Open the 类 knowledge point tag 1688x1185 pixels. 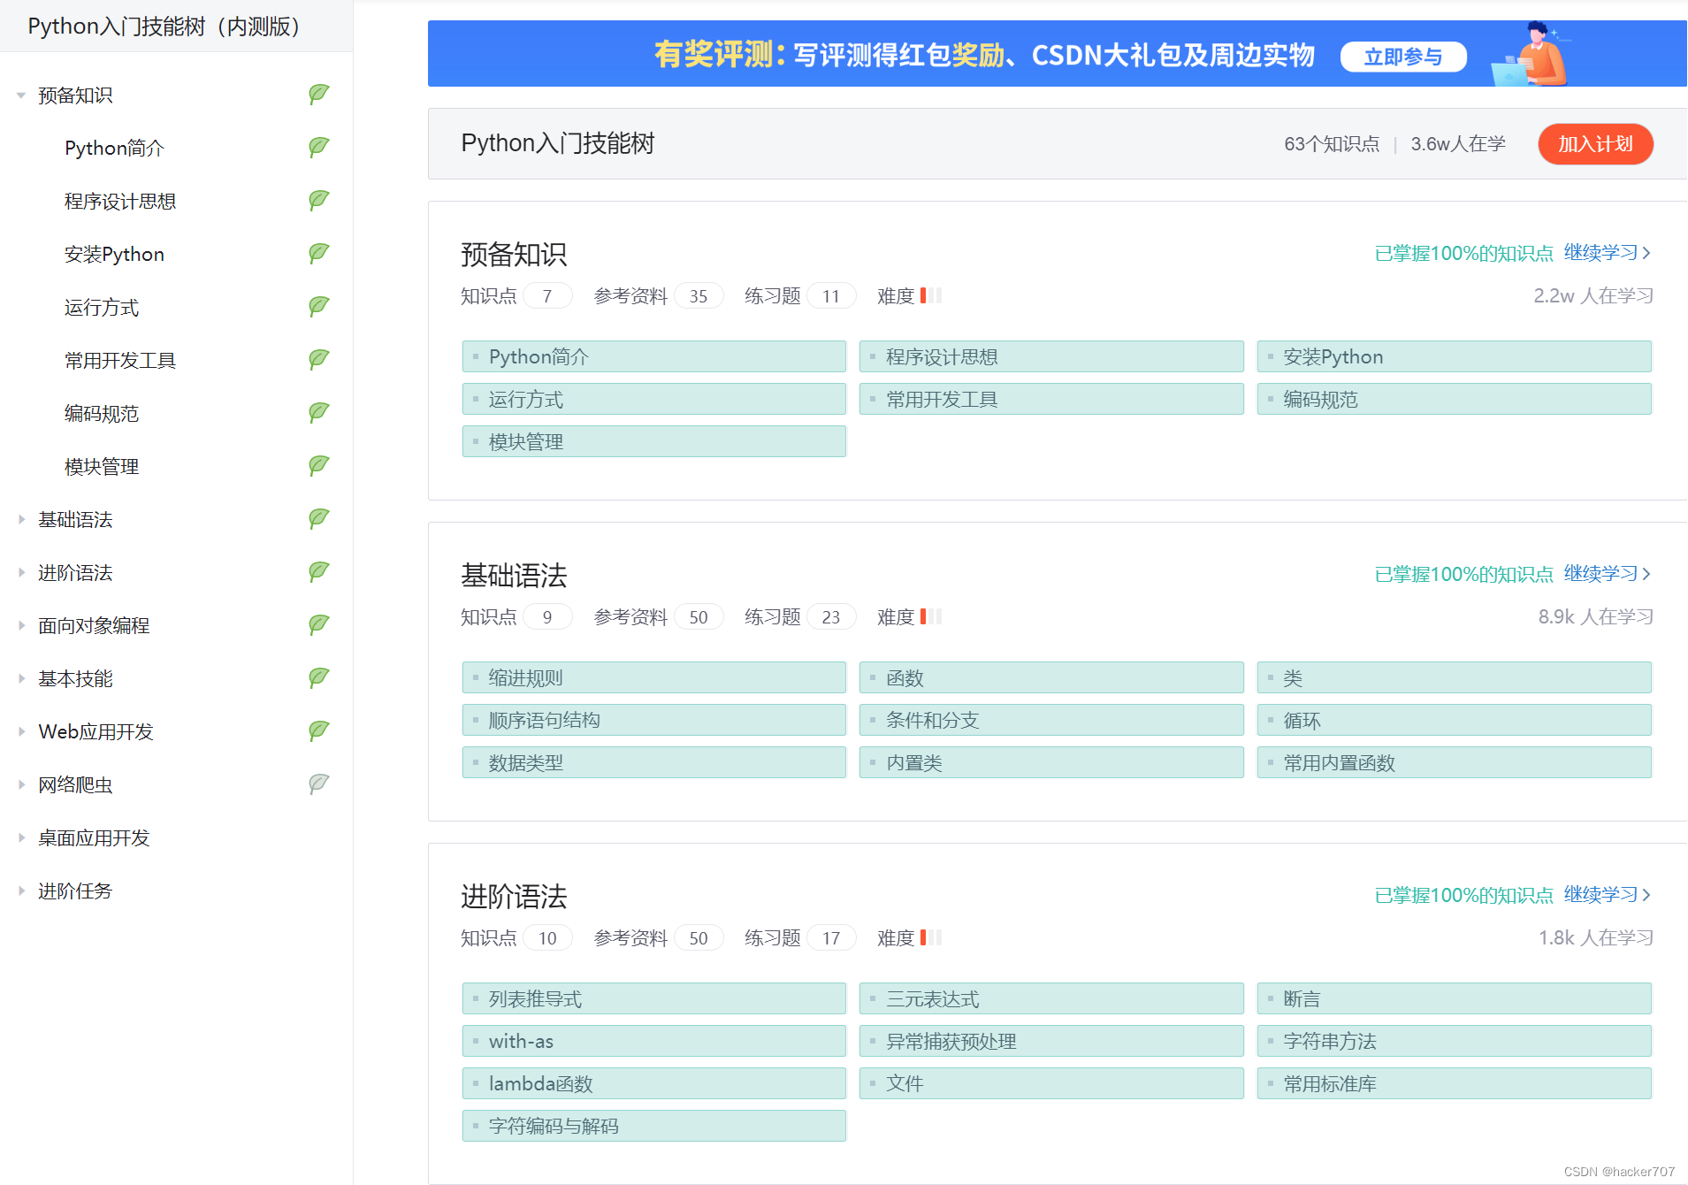click(x=1454, y=677)
